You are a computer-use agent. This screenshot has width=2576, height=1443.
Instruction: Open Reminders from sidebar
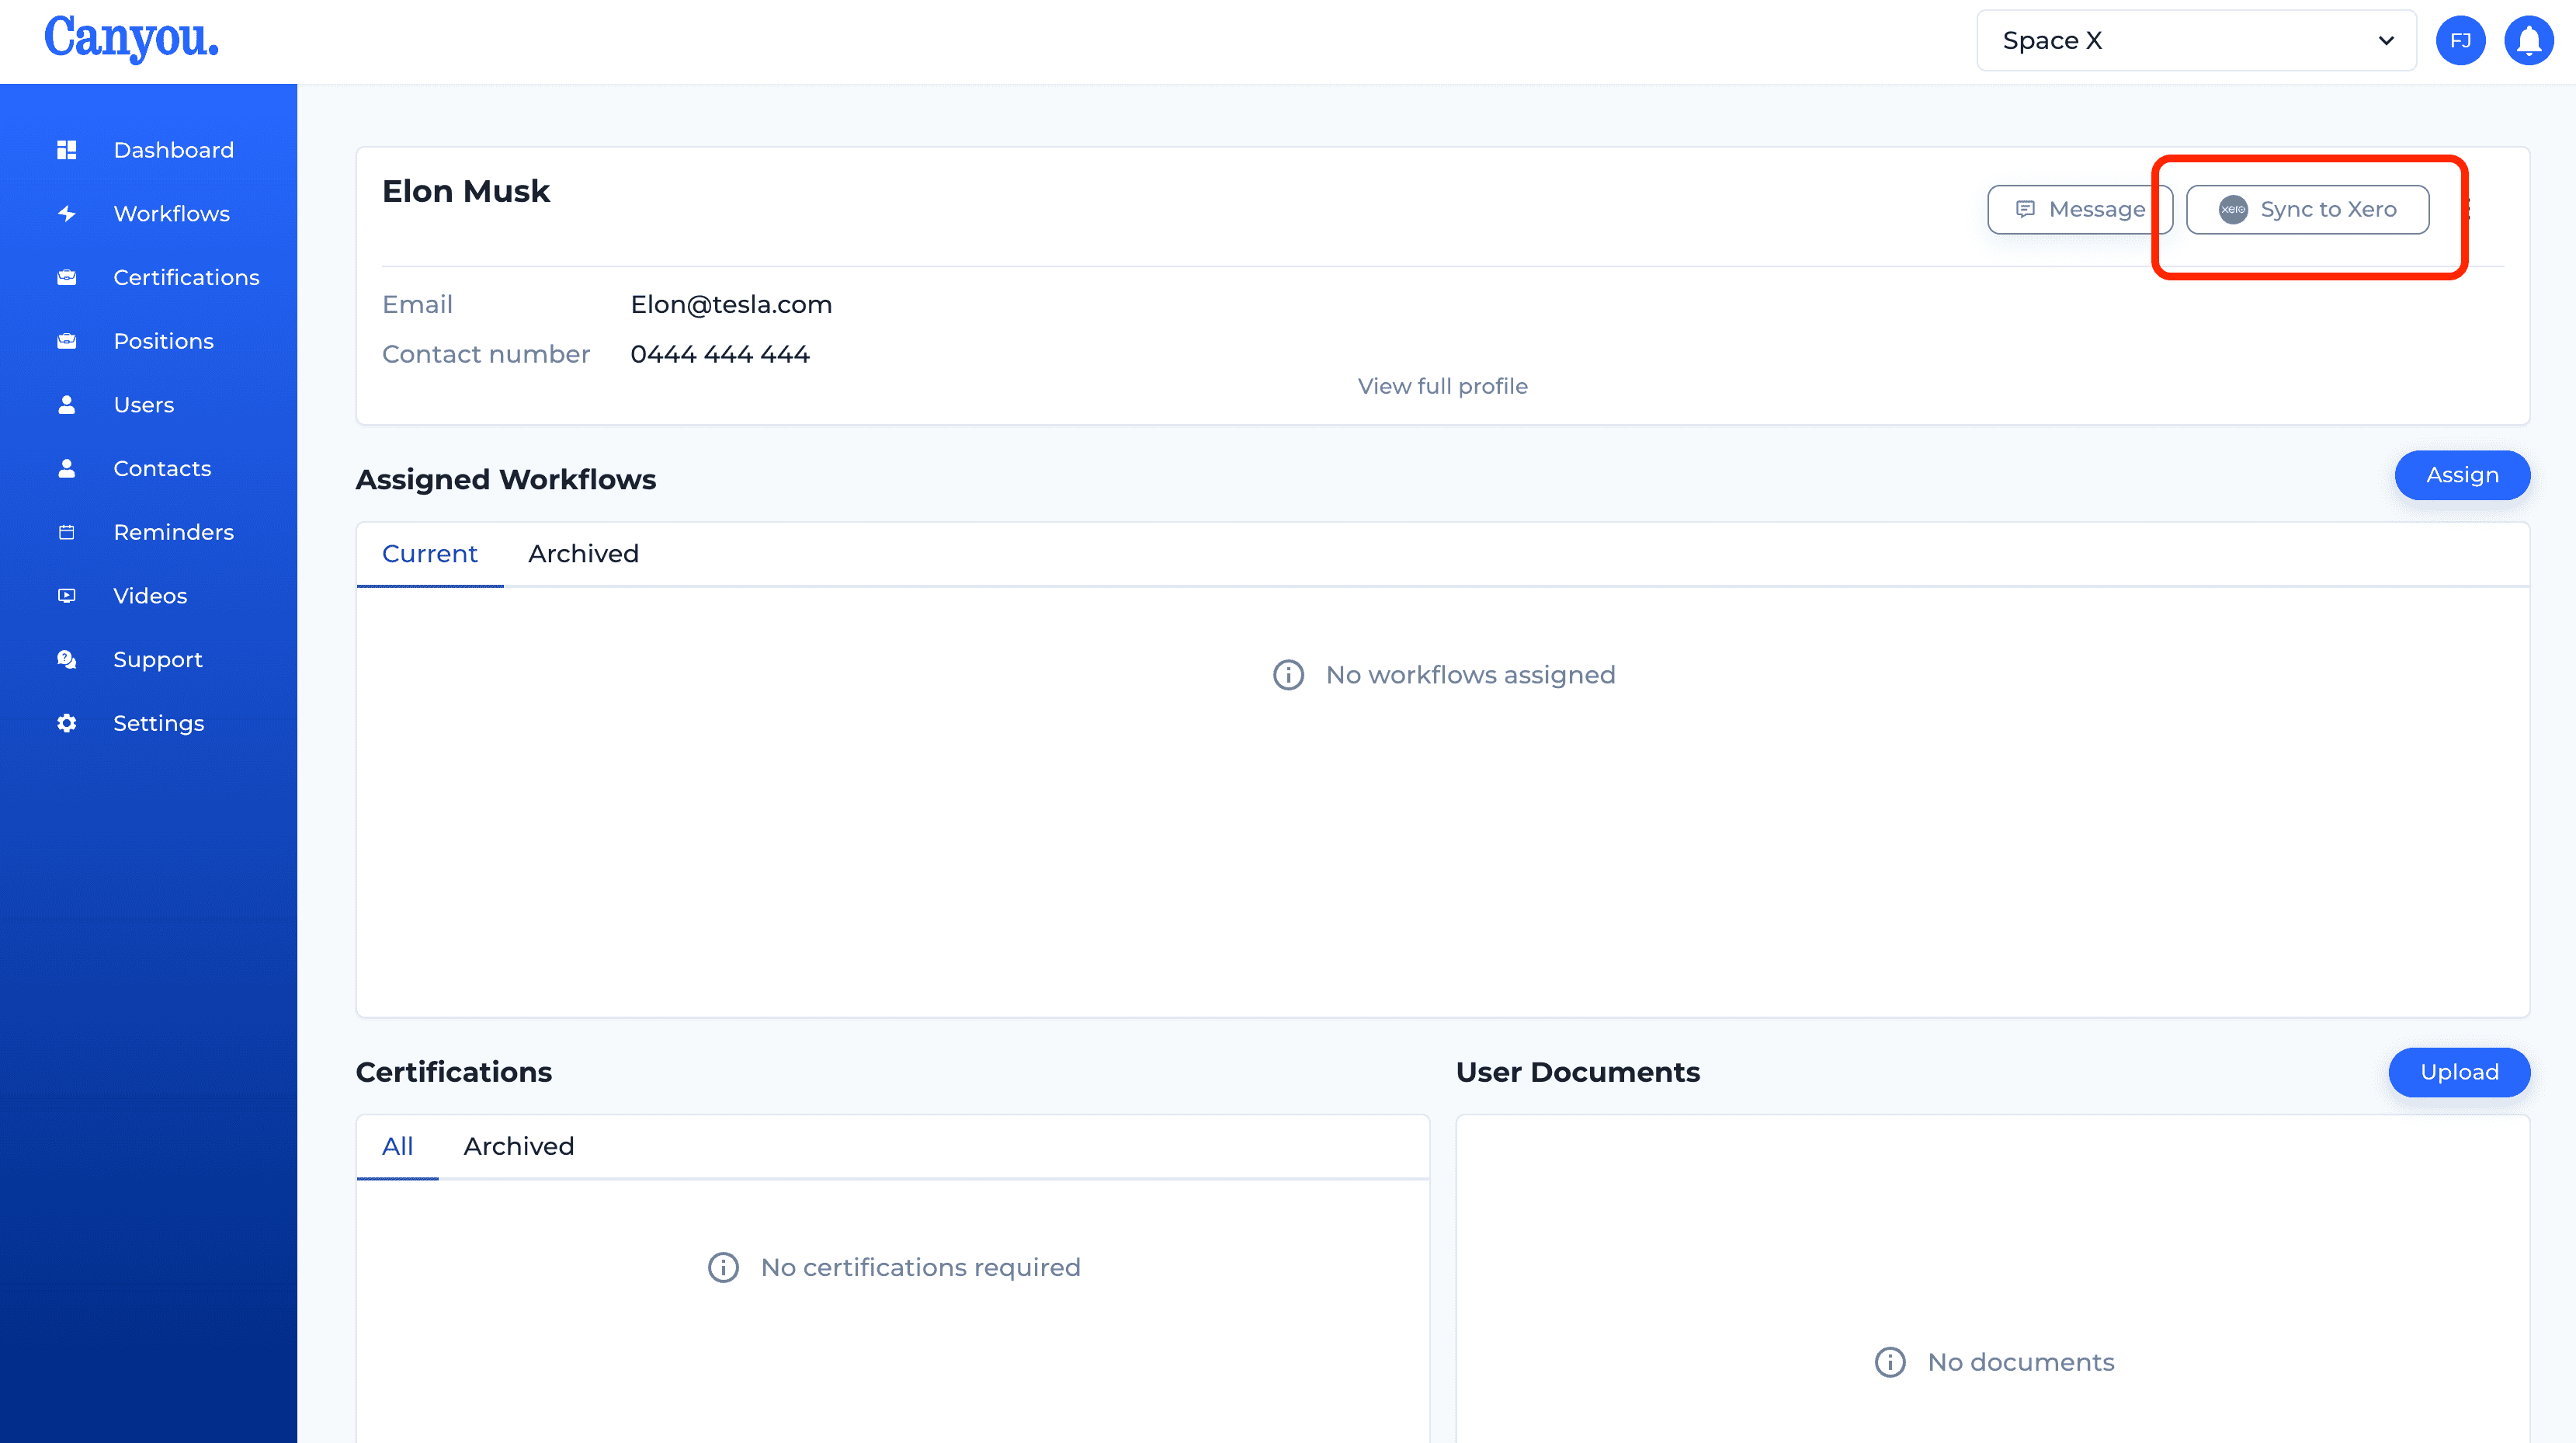pyautogui.click(x=174, y=532)
